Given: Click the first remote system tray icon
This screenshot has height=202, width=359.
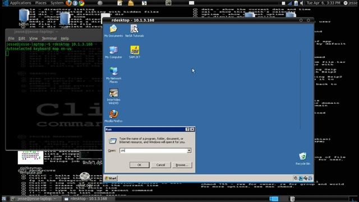Looking at the screenshot, I should click(296, 178).
